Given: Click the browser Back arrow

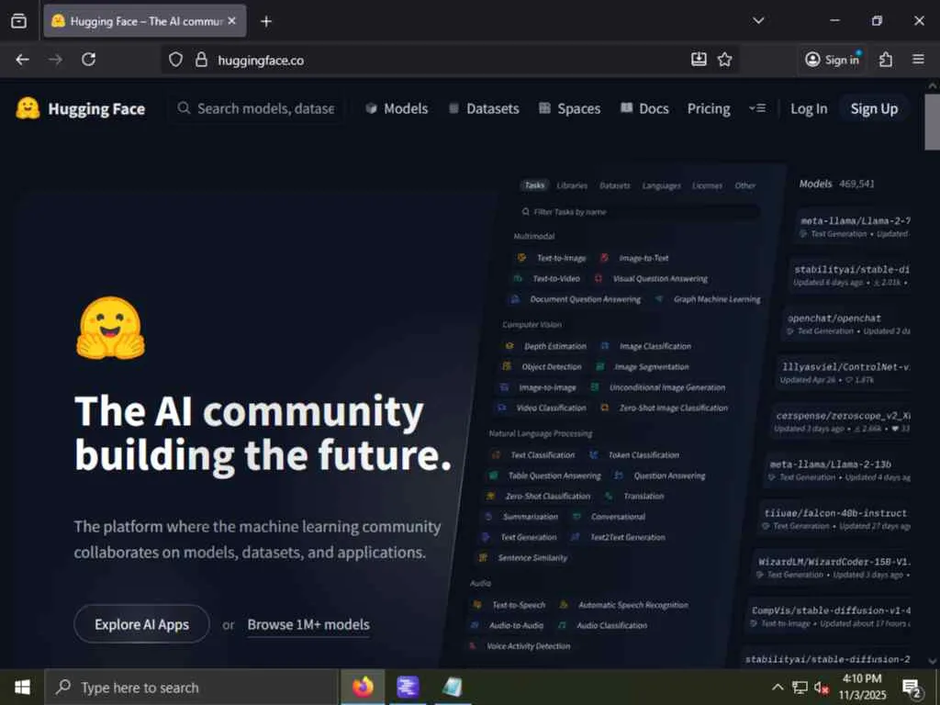Looking at the screenshot, I should click(23, 60).
